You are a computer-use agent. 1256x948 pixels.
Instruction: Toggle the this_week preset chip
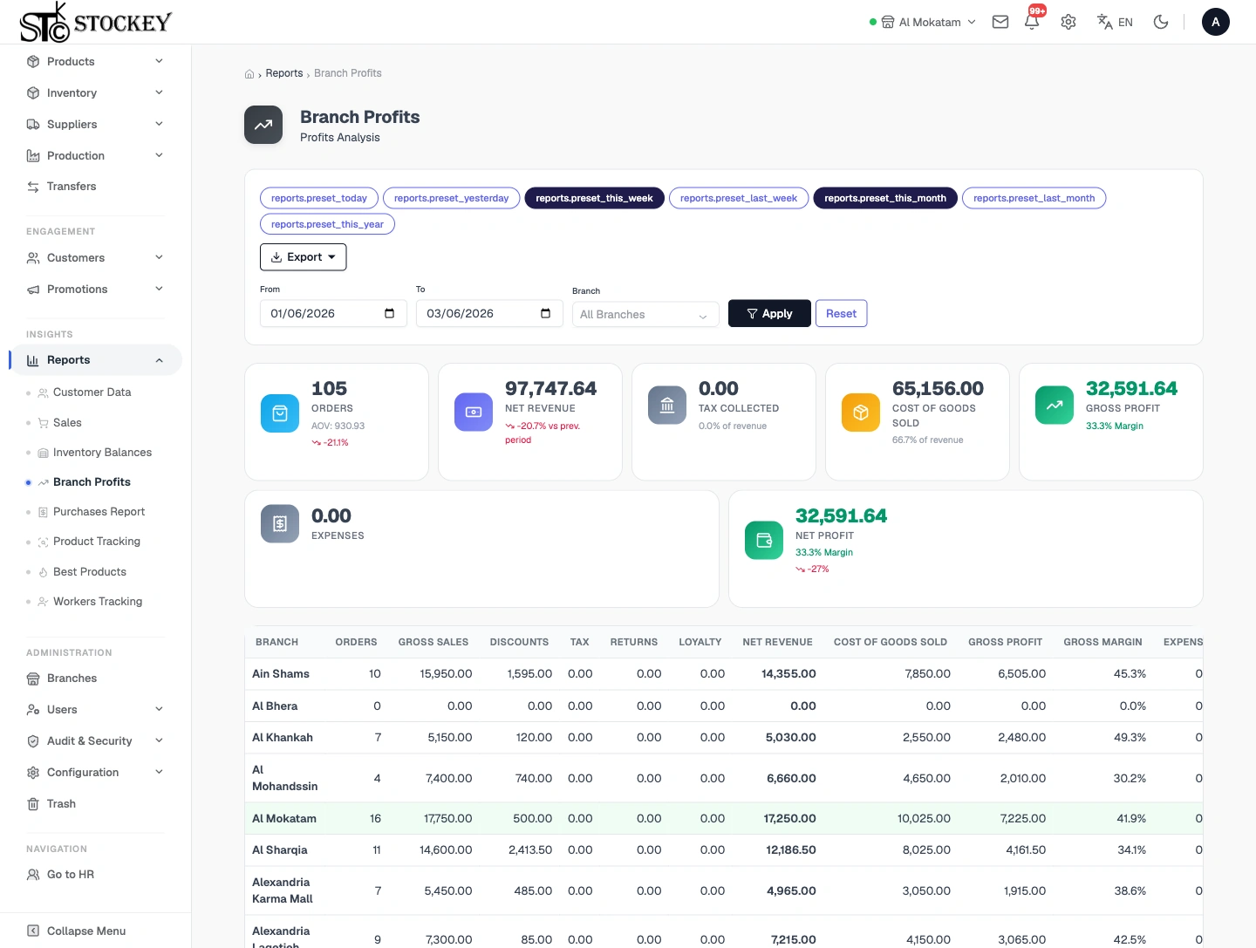click(595, 198)
